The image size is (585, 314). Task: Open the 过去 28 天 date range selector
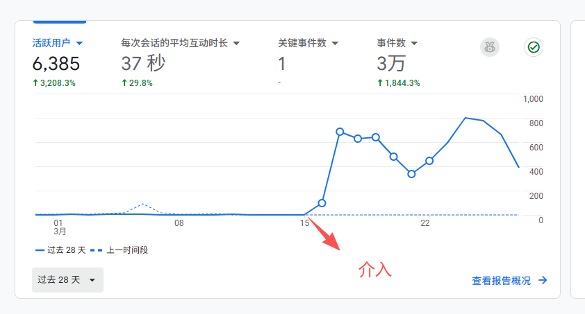click(x=67, y=280)
